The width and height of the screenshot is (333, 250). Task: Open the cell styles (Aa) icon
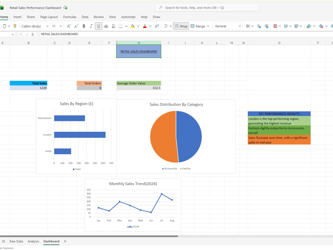(x=157, y=26)
